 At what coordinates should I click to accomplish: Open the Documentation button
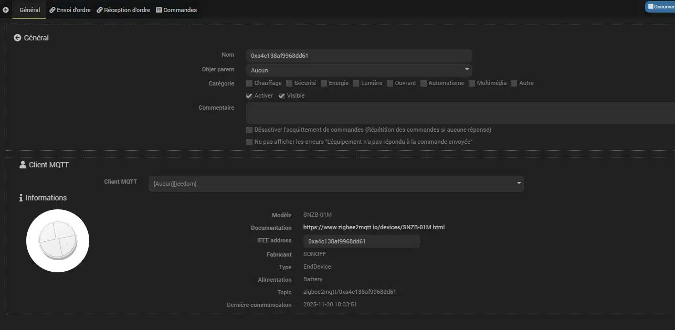click(x=660, y=7)
